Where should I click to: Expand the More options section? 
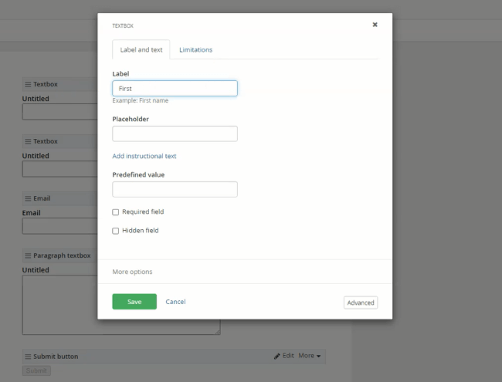click(x=132, y=272)
